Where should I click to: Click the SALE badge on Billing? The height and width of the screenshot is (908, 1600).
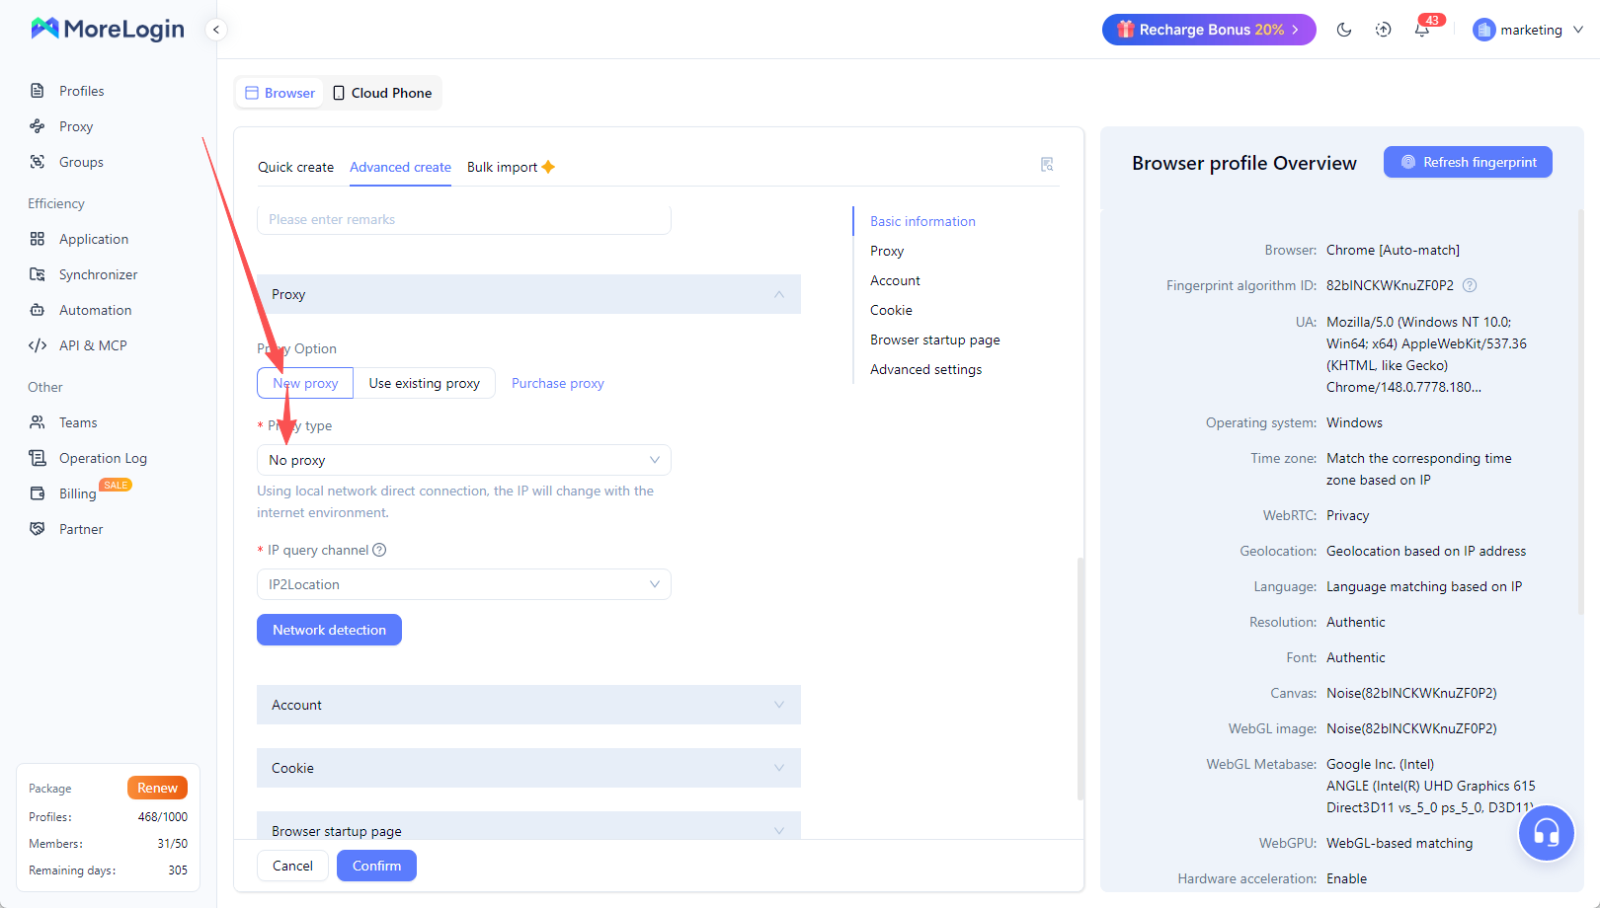click(116, 485)
